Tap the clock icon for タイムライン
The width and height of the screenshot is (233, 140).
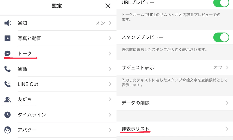coord(7,115)
